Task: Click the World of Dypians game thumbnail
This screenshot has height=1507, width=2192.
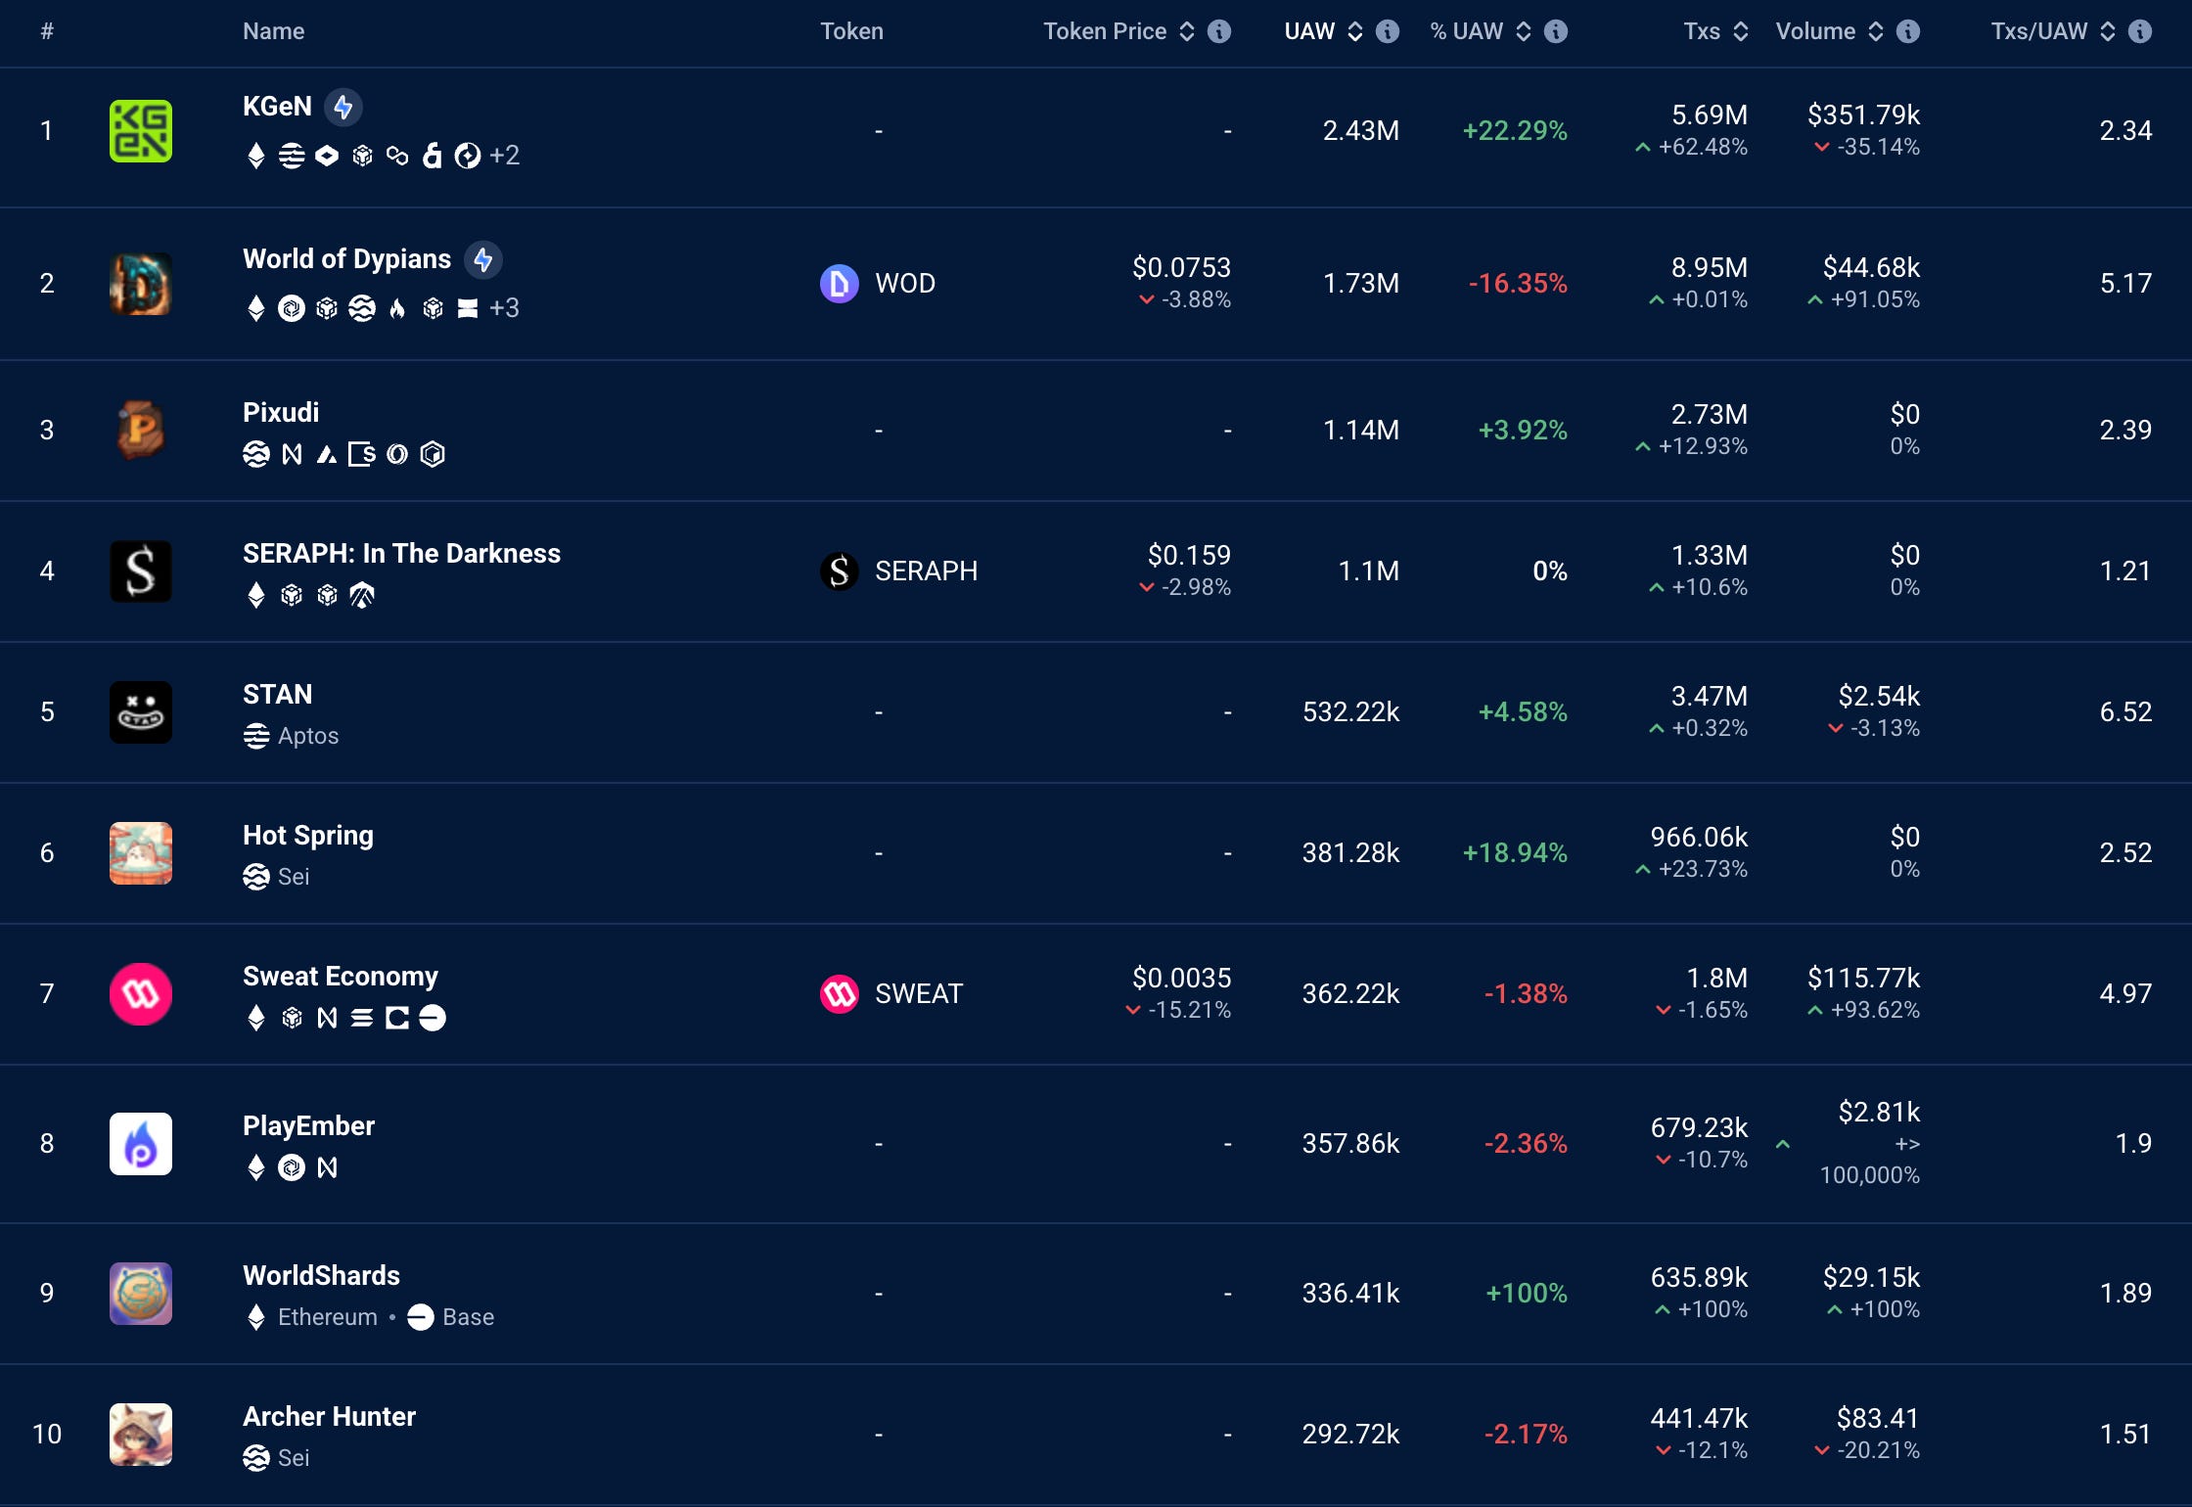Action: [x=140, y=284]
